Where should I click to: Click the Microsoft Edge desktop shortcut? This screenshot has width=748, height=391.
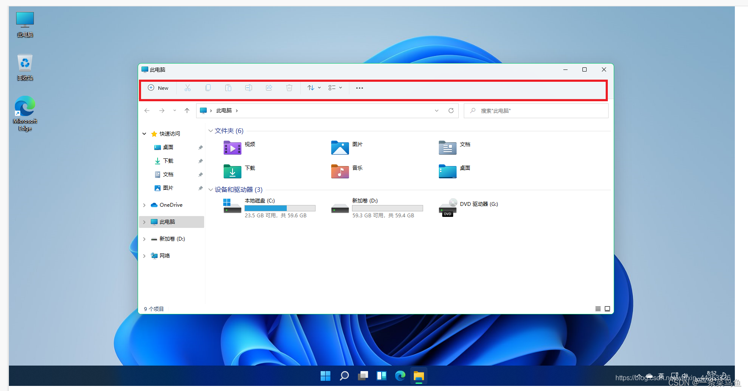[x=25, y=113]
